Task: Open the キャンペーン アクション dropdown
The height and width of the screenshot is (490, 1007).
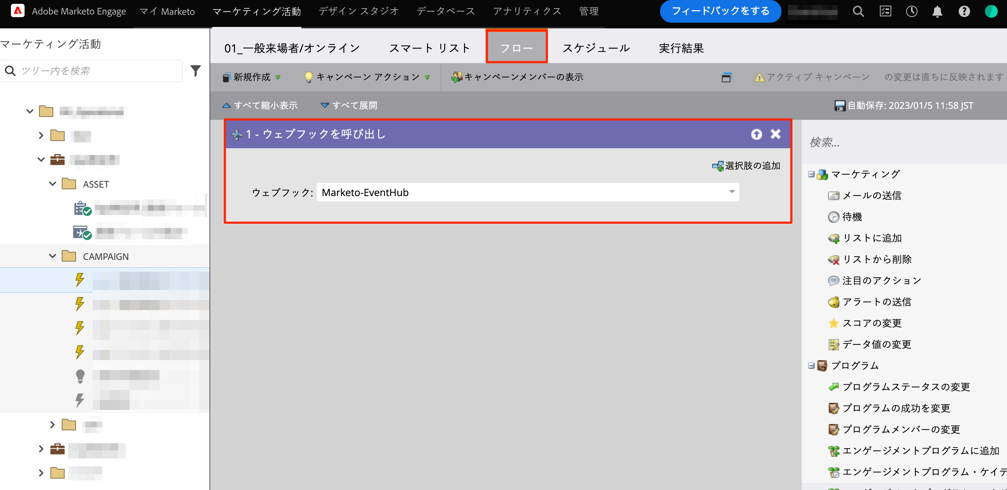Action: [367, 77]
